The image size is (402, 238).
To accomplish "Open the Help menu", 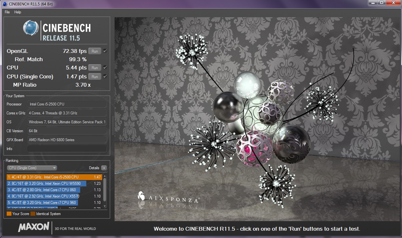I will coord(18,12).
